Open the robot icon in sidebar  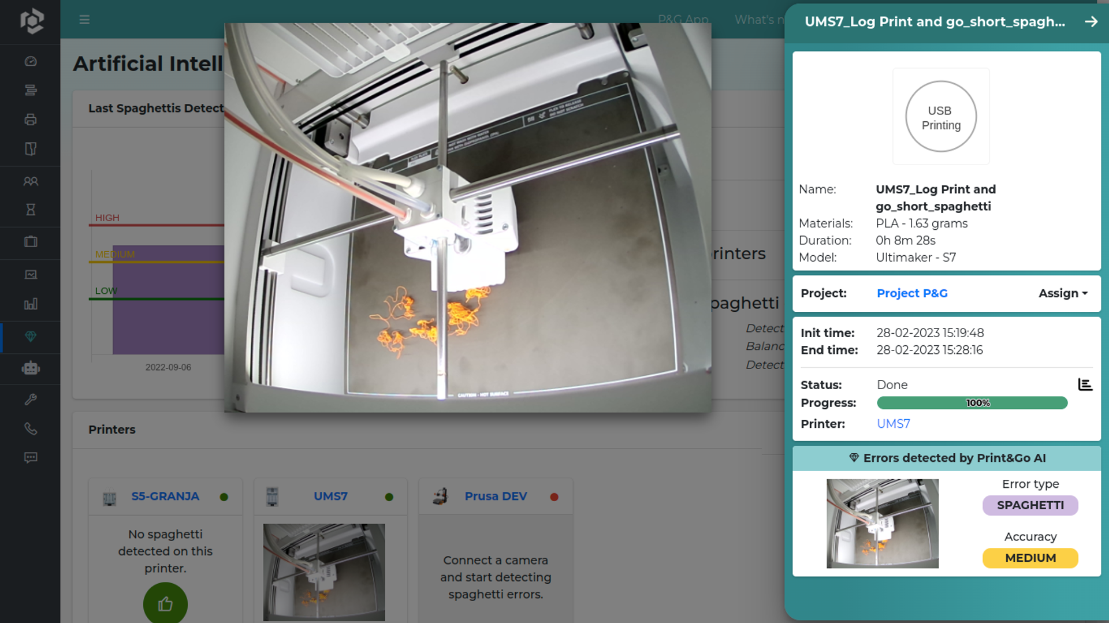click(31, 368)
